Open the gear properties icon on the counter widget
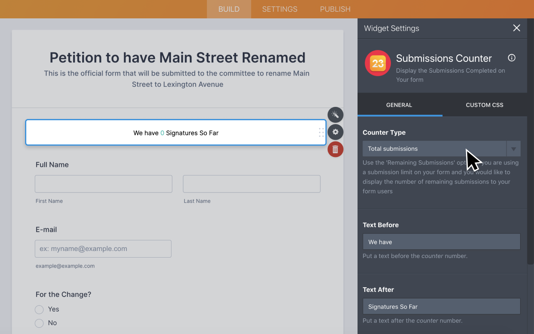The width and height of the screenshot is (534, 334). pyautogui.click(x=335, y=132)
